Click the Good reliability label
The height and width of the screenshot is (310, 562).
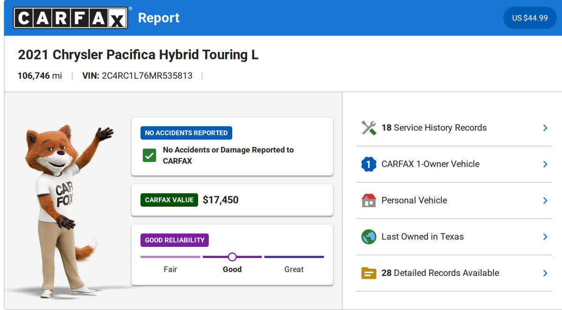click(232, 269)
